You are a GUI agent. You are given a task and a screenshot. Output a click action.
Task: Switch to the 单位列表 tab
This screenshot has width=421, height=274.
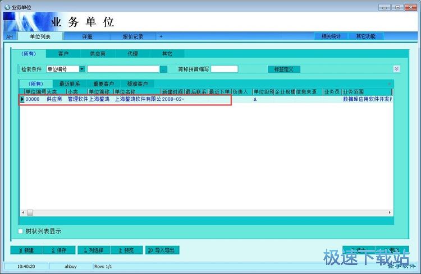pyautogui.click(x=40, y=36)
